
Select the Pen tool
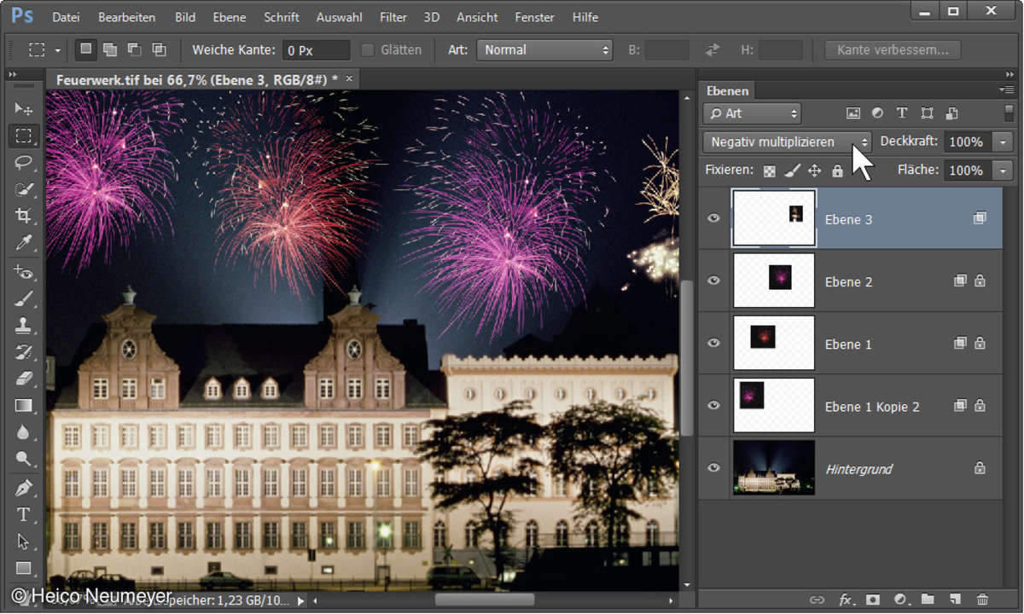(x=23, y=488)
